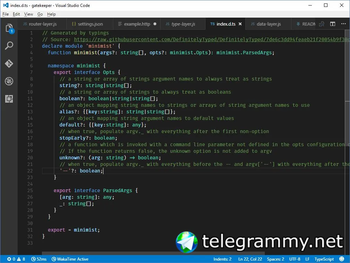Screen dimensions: 350x263
Task: Click 'export interface Opts' on line 7
Action: 84,72
